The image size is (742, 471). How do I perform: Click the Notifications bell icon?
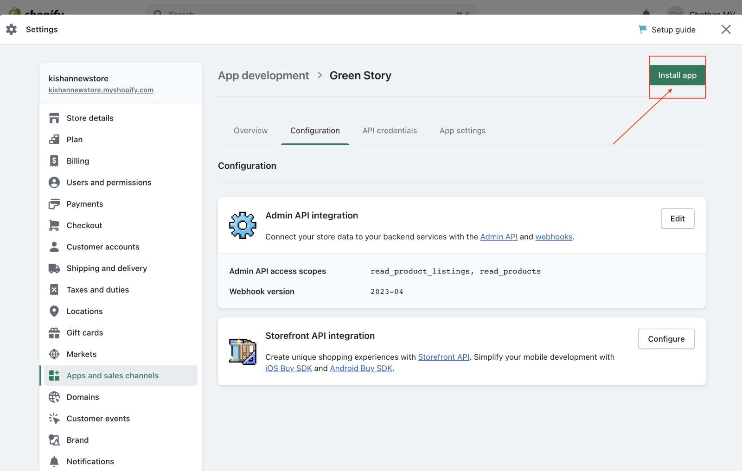tap(54, 461)
